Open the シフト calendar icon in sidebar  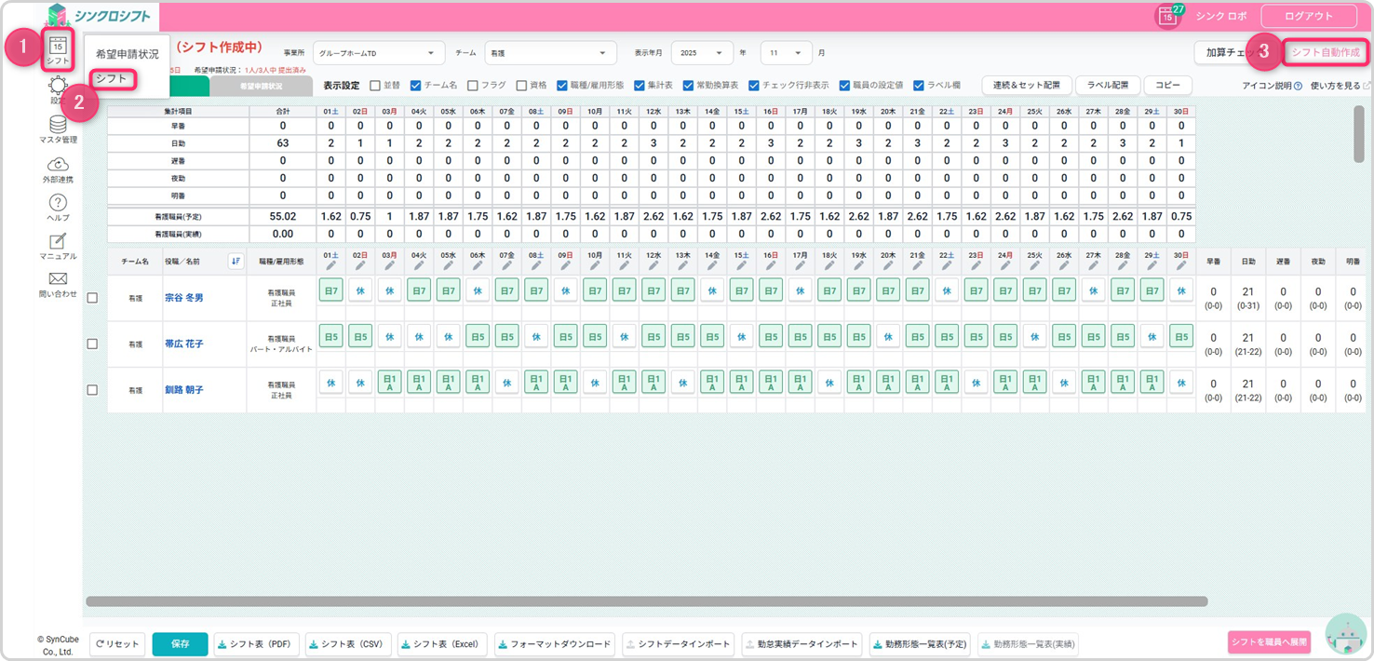(58, 47)
